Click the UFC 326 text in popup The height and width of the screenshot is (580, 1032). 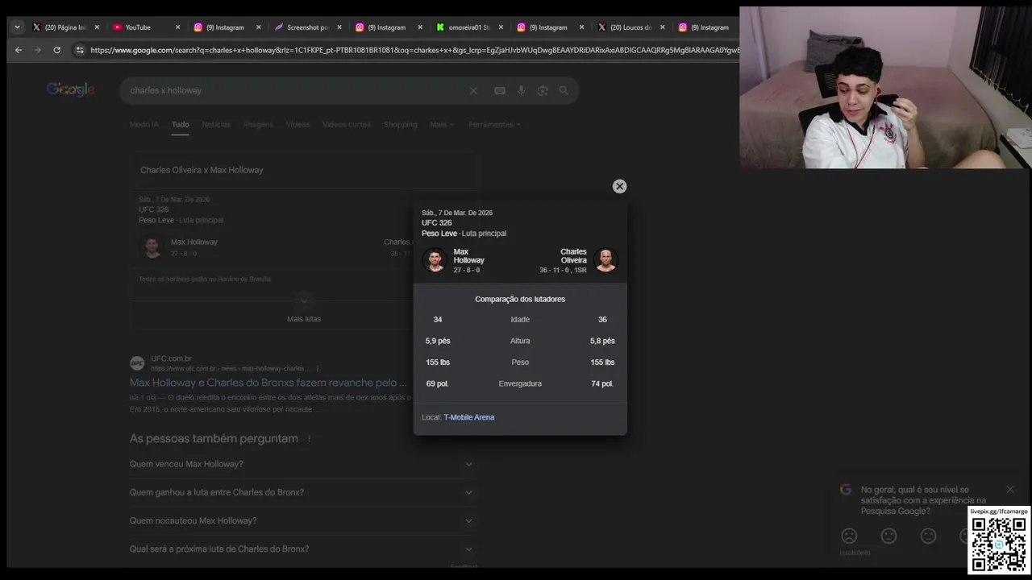click(x=436, y=223)
